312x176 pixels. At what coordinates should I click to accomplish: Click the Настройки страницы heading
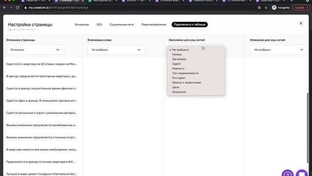click(x=30, y=24)
